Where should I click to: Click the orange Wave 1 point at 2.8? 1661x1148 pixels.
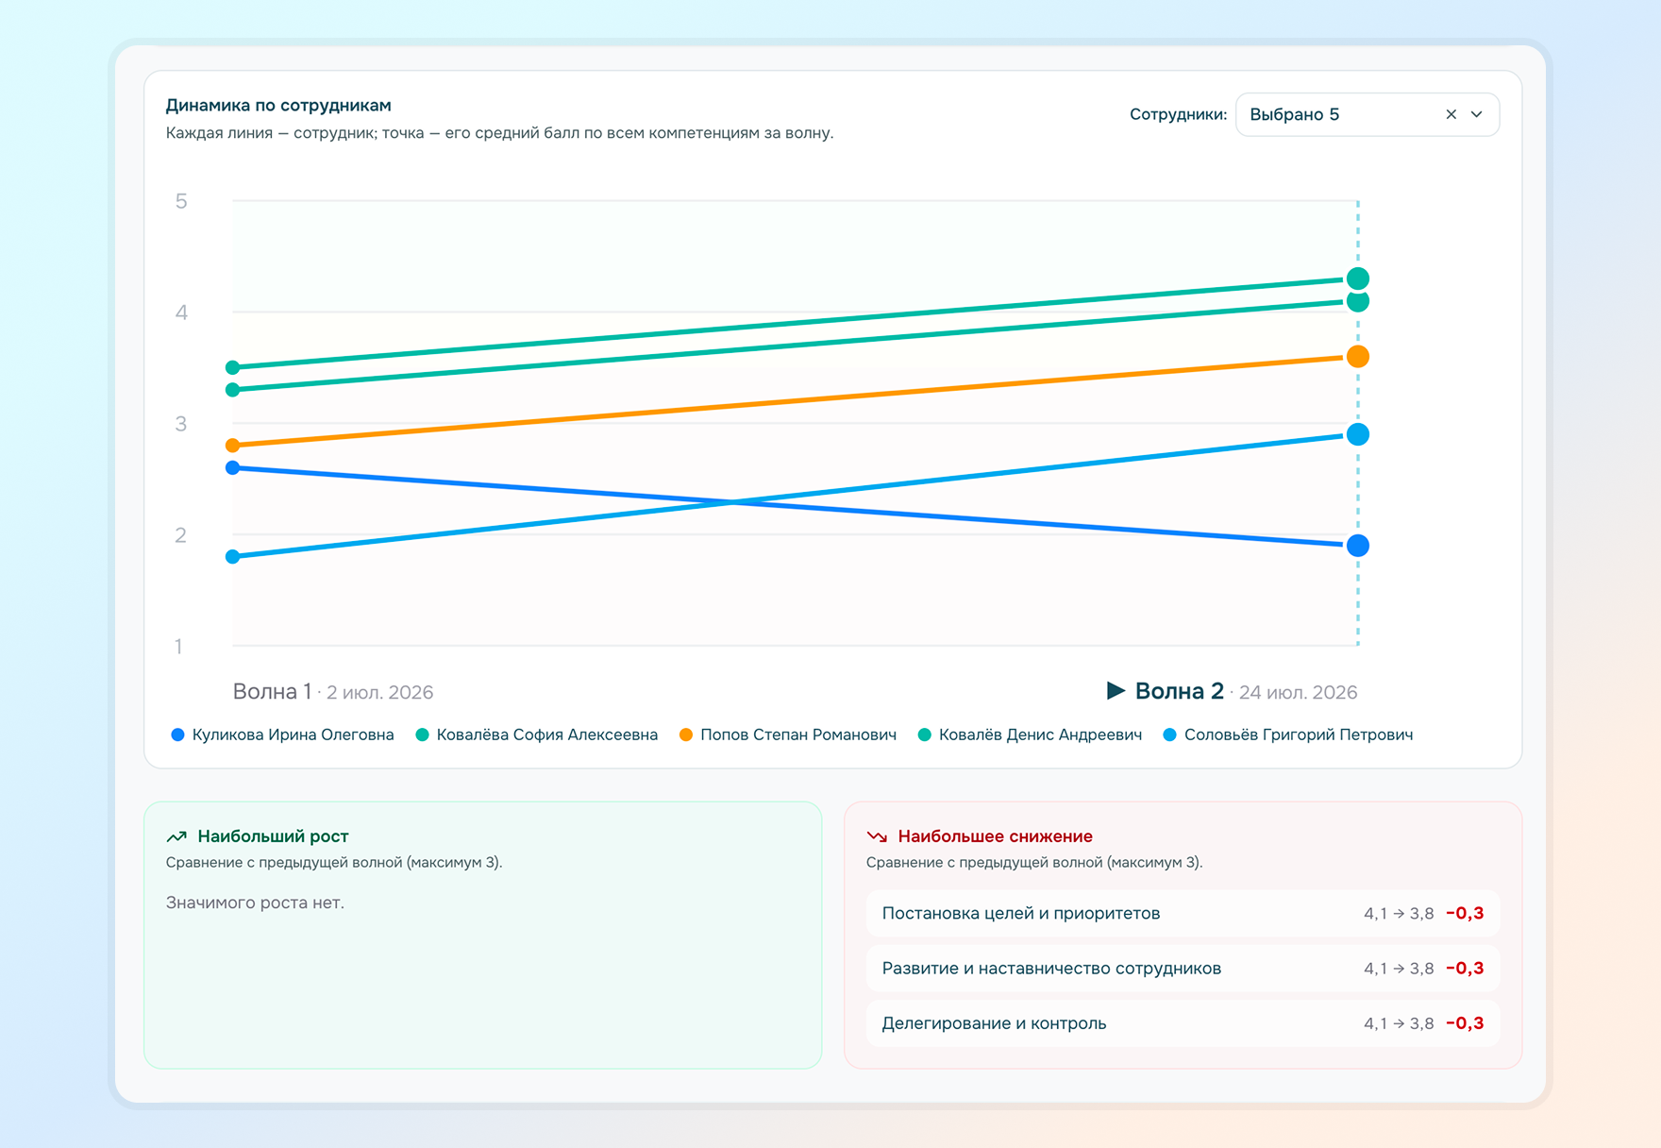point(233,446)
